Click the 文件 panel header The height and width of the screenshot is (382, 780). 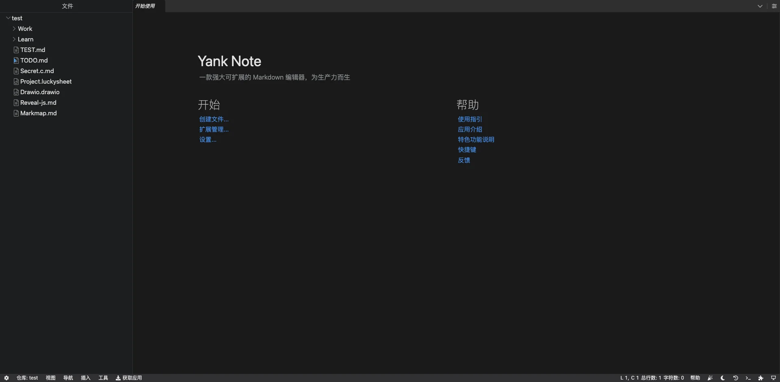tap(67, 6)
